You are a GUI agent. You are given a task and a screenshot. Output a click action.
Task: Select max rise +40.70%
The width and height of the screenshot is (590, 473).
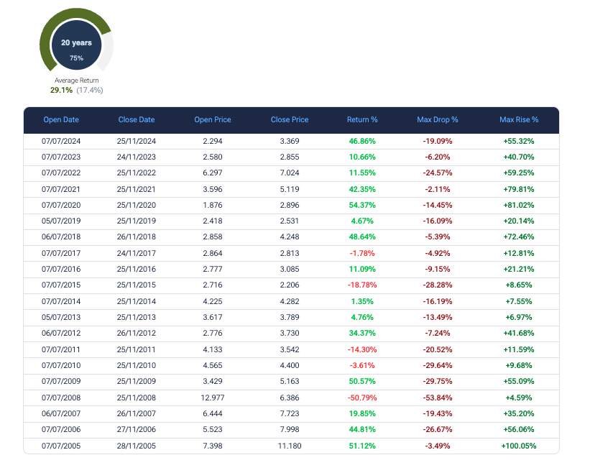click(519, 157)
